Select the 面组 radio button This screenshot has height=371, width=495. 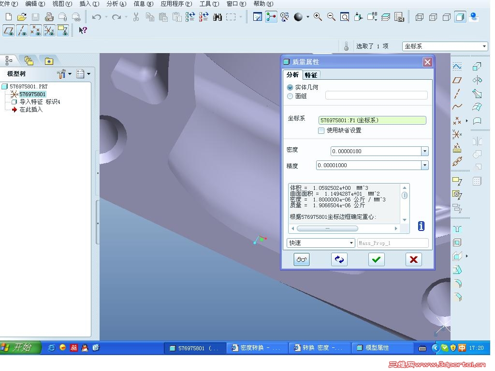(x=290, y=96)
